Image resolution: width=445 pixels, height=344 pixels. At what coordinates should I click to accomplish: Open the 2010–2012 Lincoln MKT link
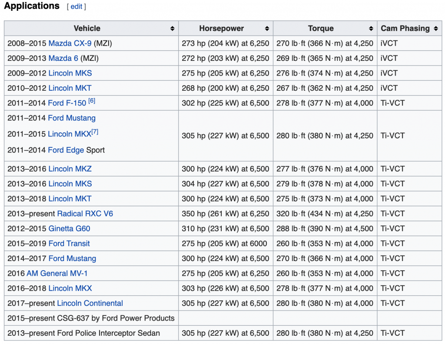pos(70,88)
